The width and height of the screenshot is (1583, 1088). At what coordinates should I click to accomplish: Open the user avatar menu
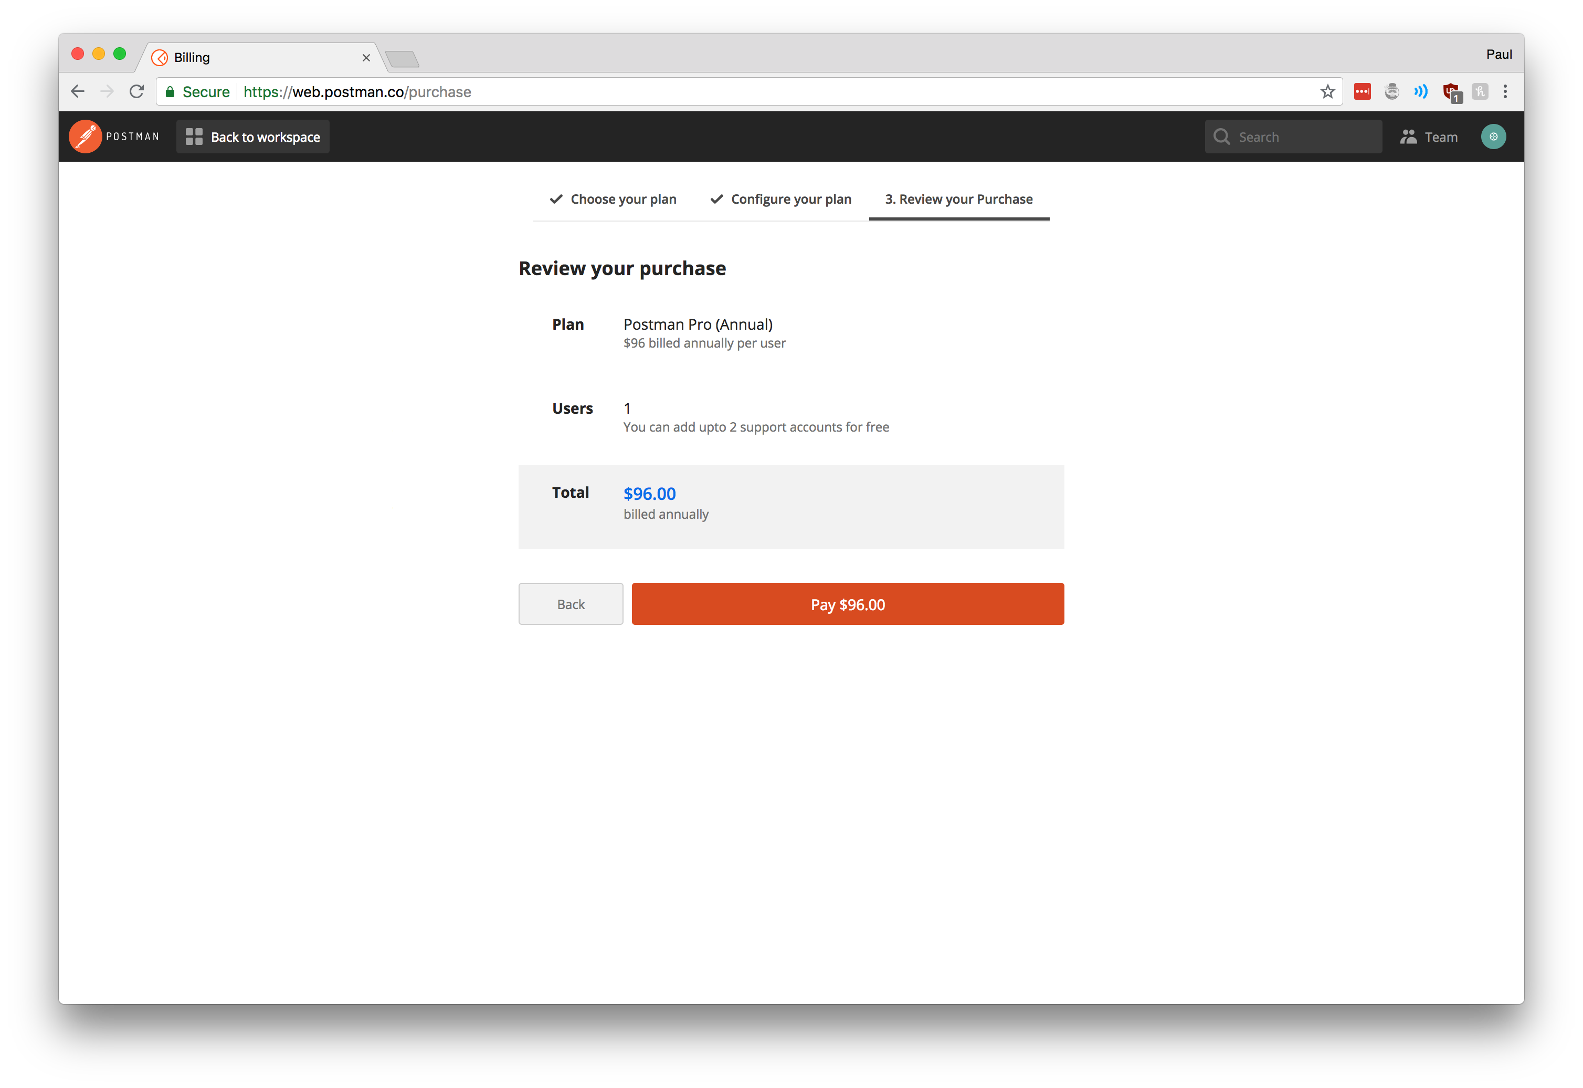[1493, 137]
